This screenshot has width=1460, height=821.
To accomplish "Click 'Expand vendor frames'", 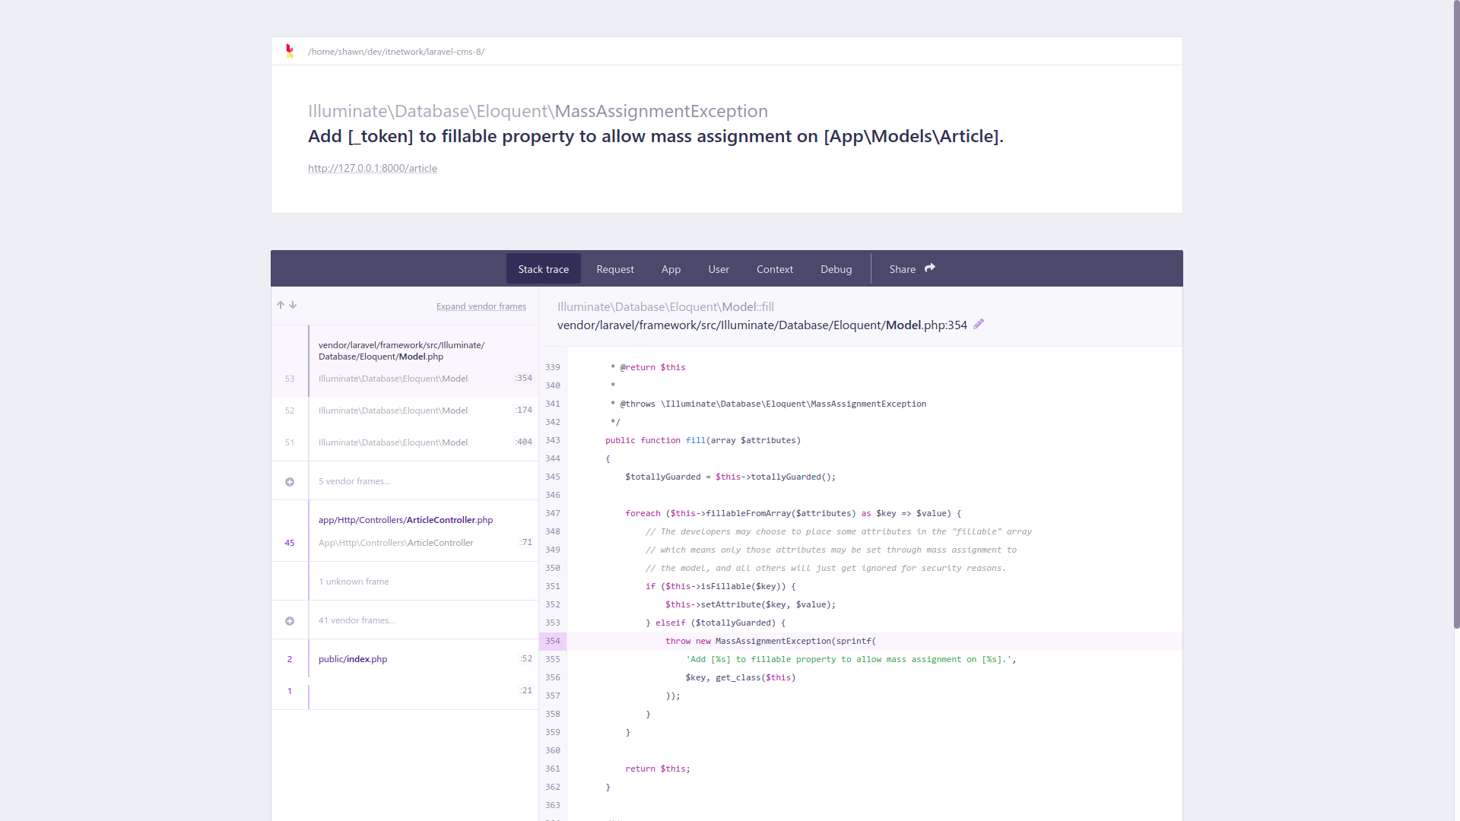I will [481, 306].
